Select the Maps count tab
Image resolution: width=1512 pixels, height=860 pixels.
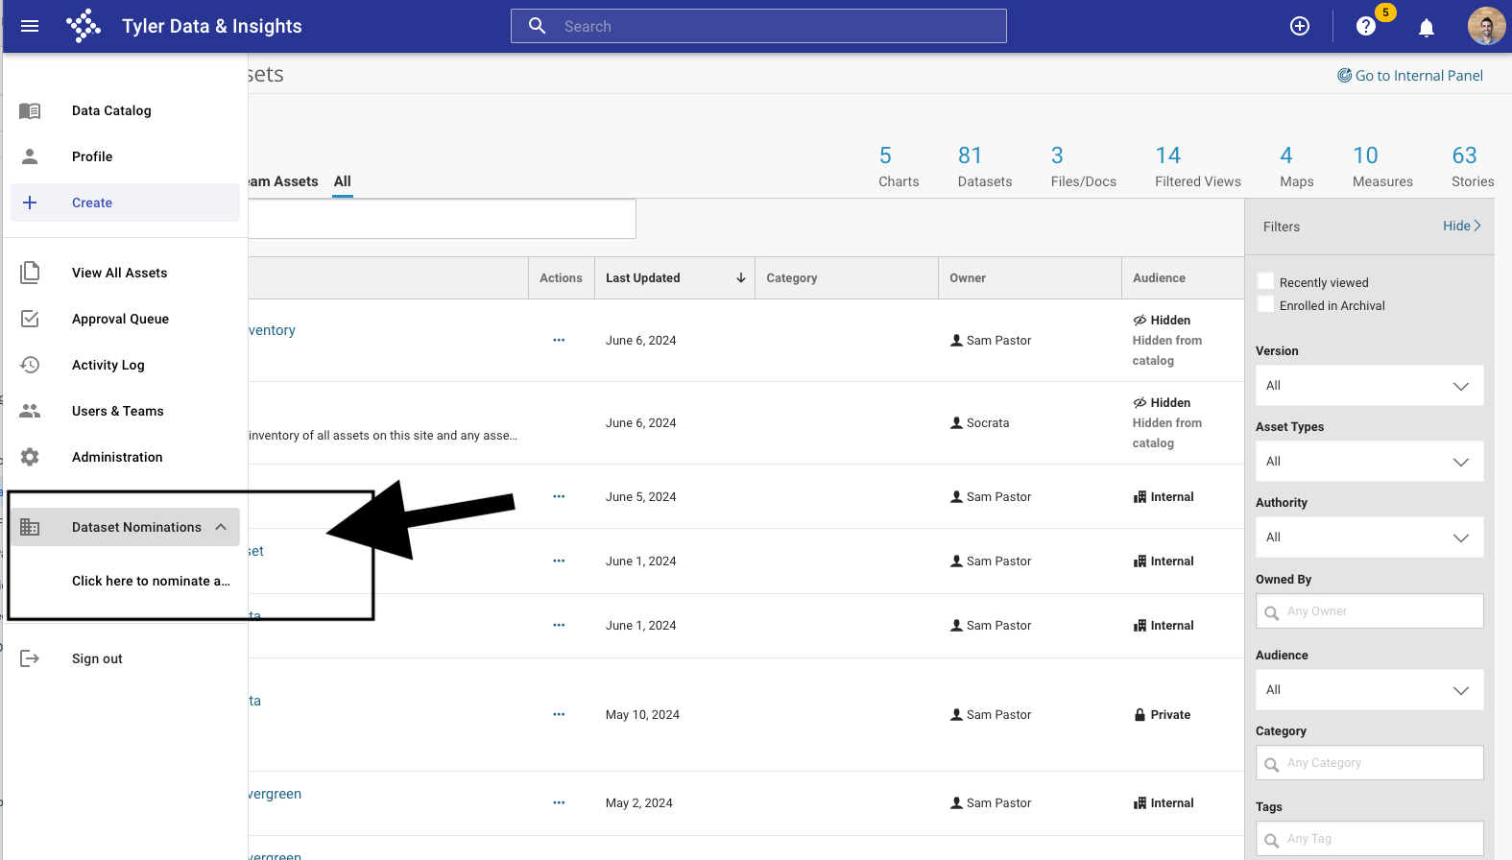point(1297,166)
